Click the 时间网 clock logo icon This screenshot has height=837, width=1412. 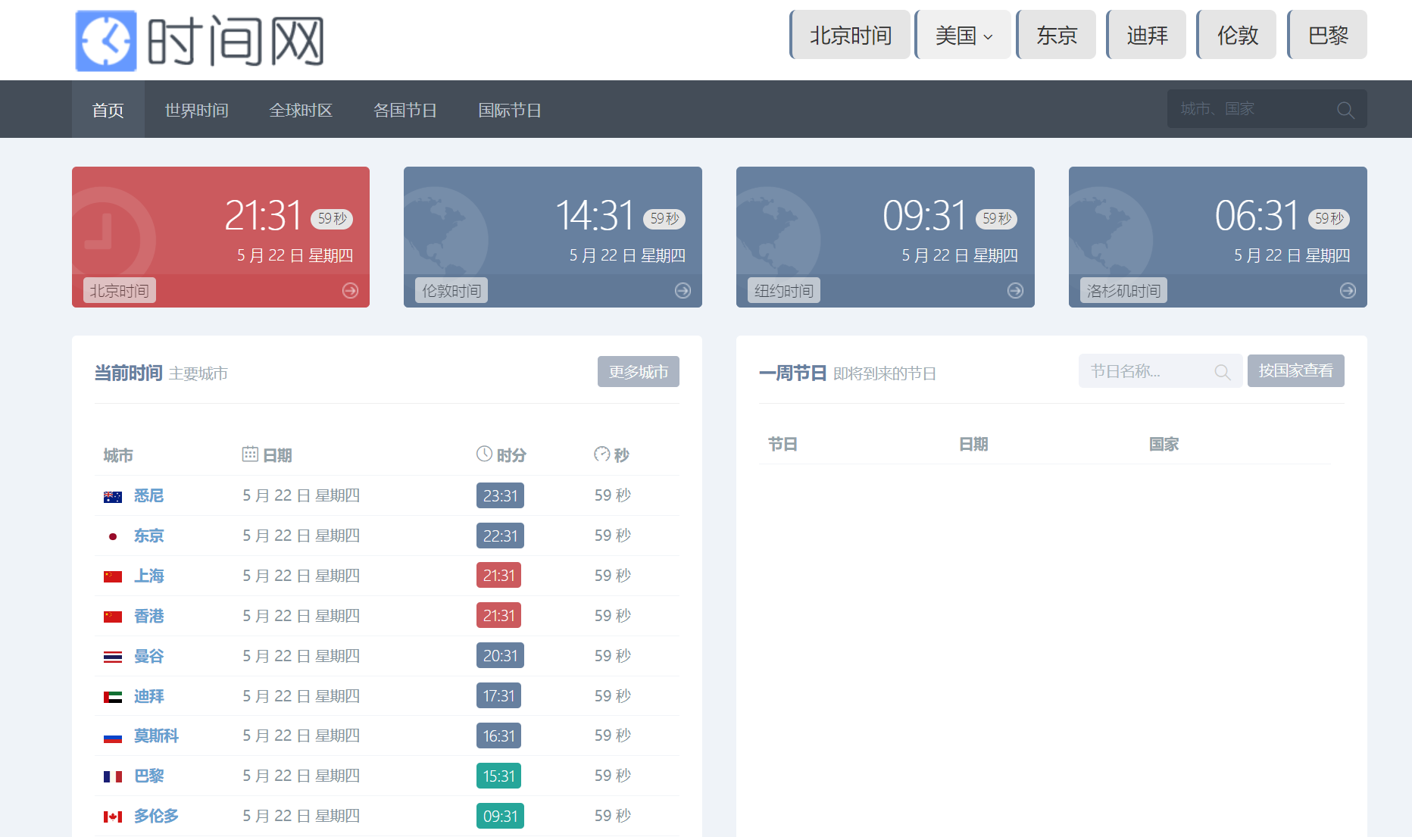point(106,41)
